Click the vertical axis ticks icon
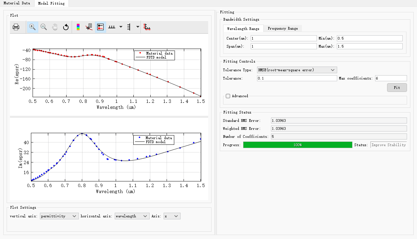 click(x=129, y=27)
